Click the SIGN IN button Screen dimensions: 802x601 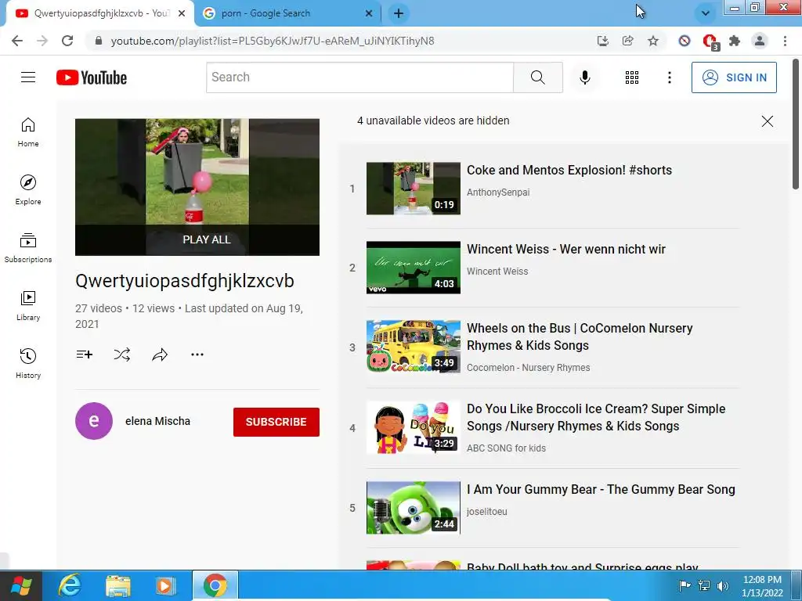pos(734,77)
